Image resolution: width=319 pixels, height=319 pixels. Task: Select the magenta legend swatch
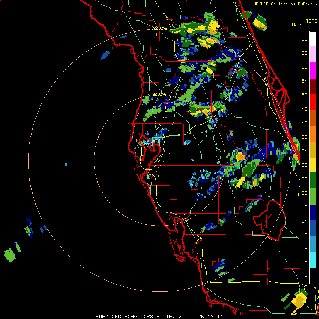tap(313, 71)
